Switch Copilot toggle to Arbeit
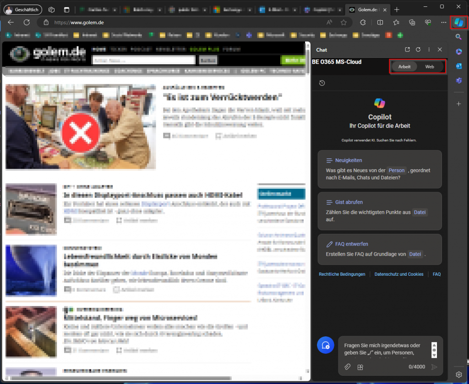The width and height of the screenshot is (469, 384). 404,67
